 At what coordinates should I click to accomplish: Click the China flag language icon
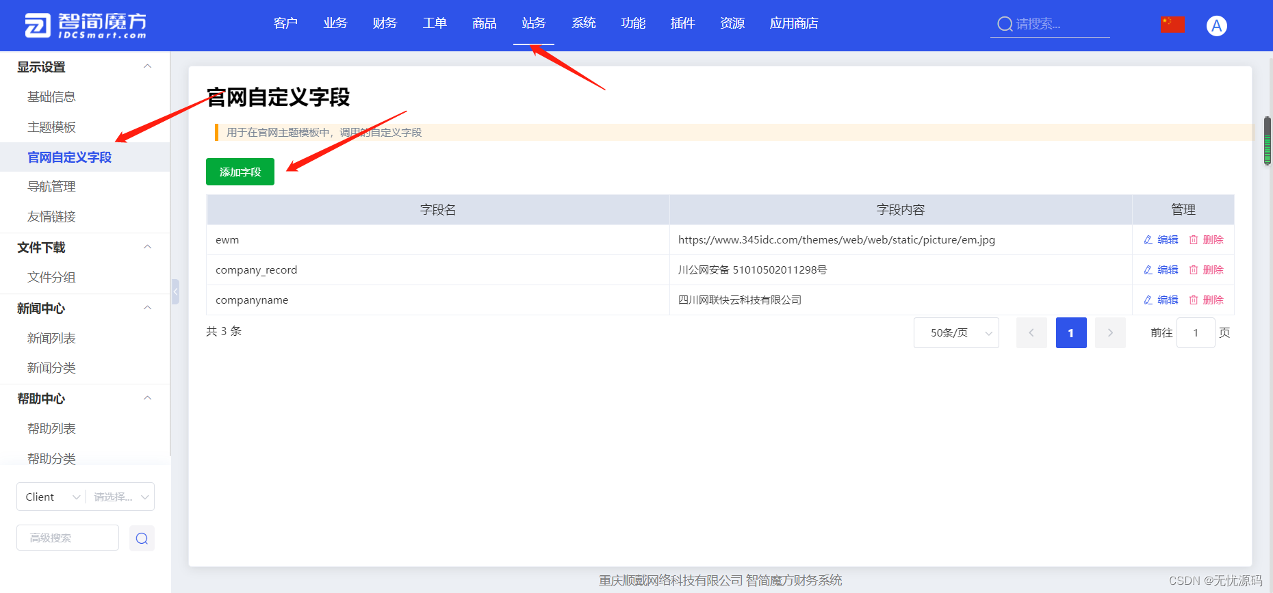[1172, 25]
